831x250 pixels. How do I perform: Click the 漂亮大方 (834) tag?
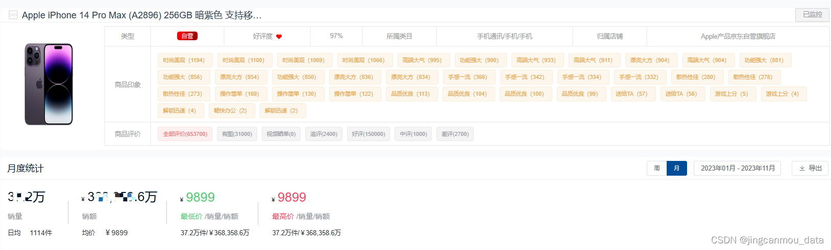(412, 77)
